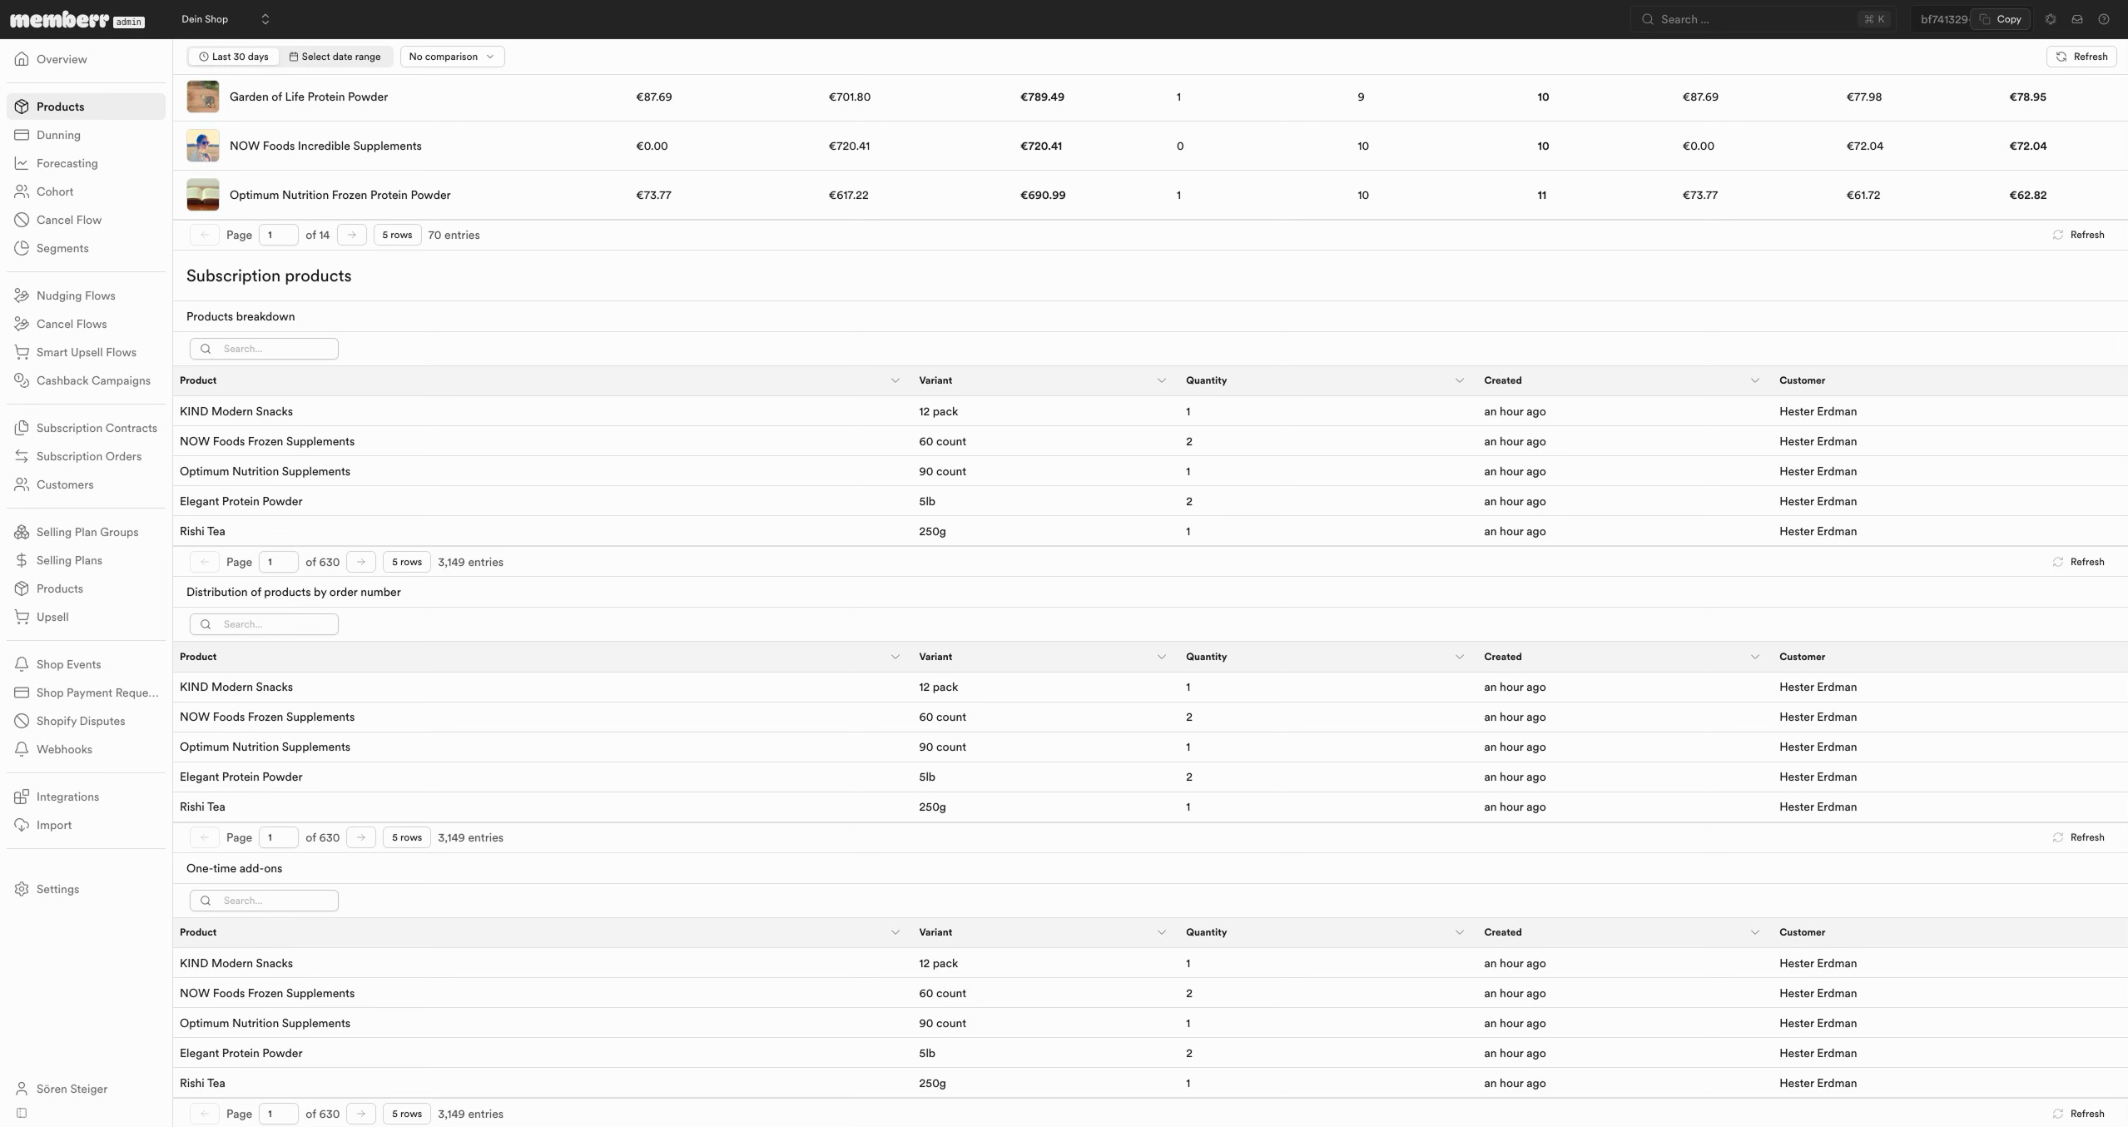2128x1127 pixels.
Task: Click the top Refresh button beside the date filters
Action: click(2081, 57)
